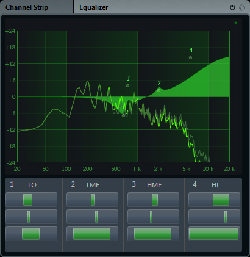Click the HMF band bottom slider
The width and height of the screenshot is (250, 257).
[154, 234]
